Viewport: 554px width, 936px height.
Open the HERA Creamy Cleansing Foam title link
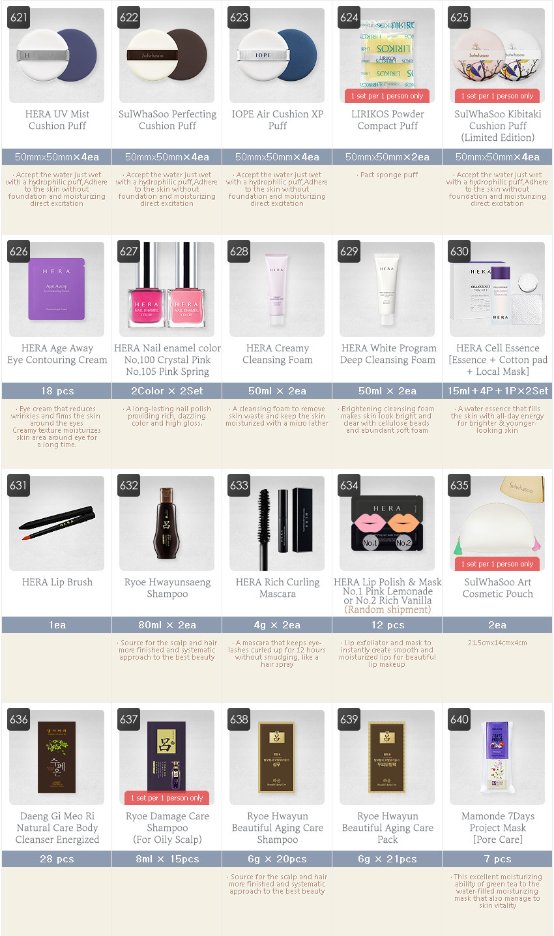[277, 354]
